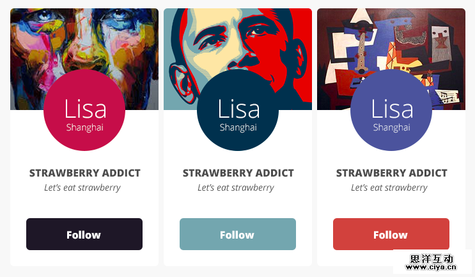Click Strawberry Addict title in first card

coord(85,173)
